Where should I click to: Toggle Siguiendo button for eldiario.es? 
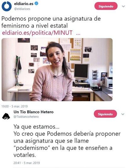[106, 6]
